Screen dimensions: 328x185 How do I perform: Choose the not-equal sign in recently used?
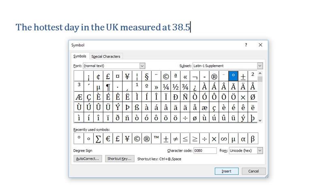(x=175, y=138)
